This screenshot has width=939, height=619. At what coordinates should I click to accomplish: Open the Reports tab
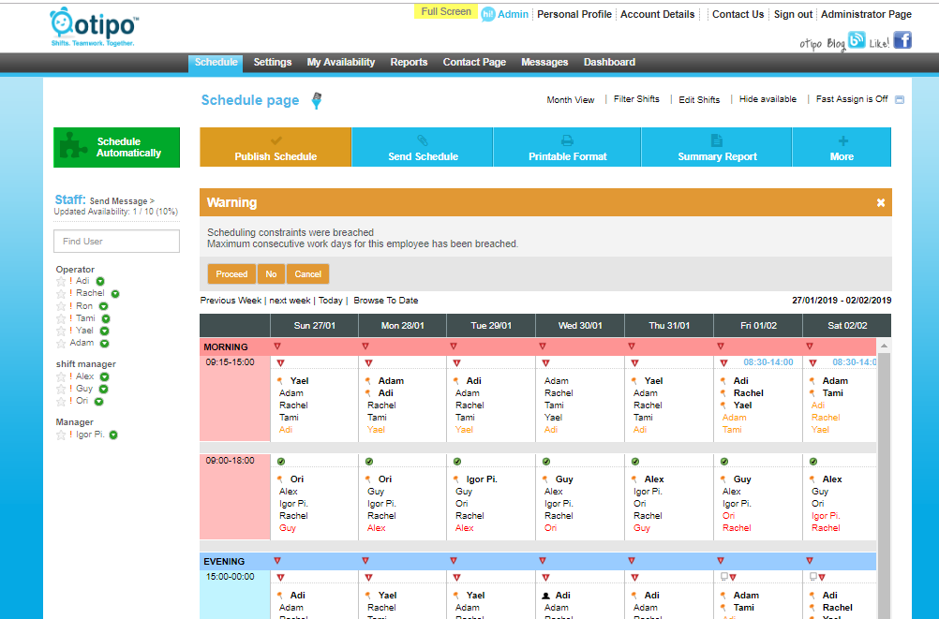(409, 63)
